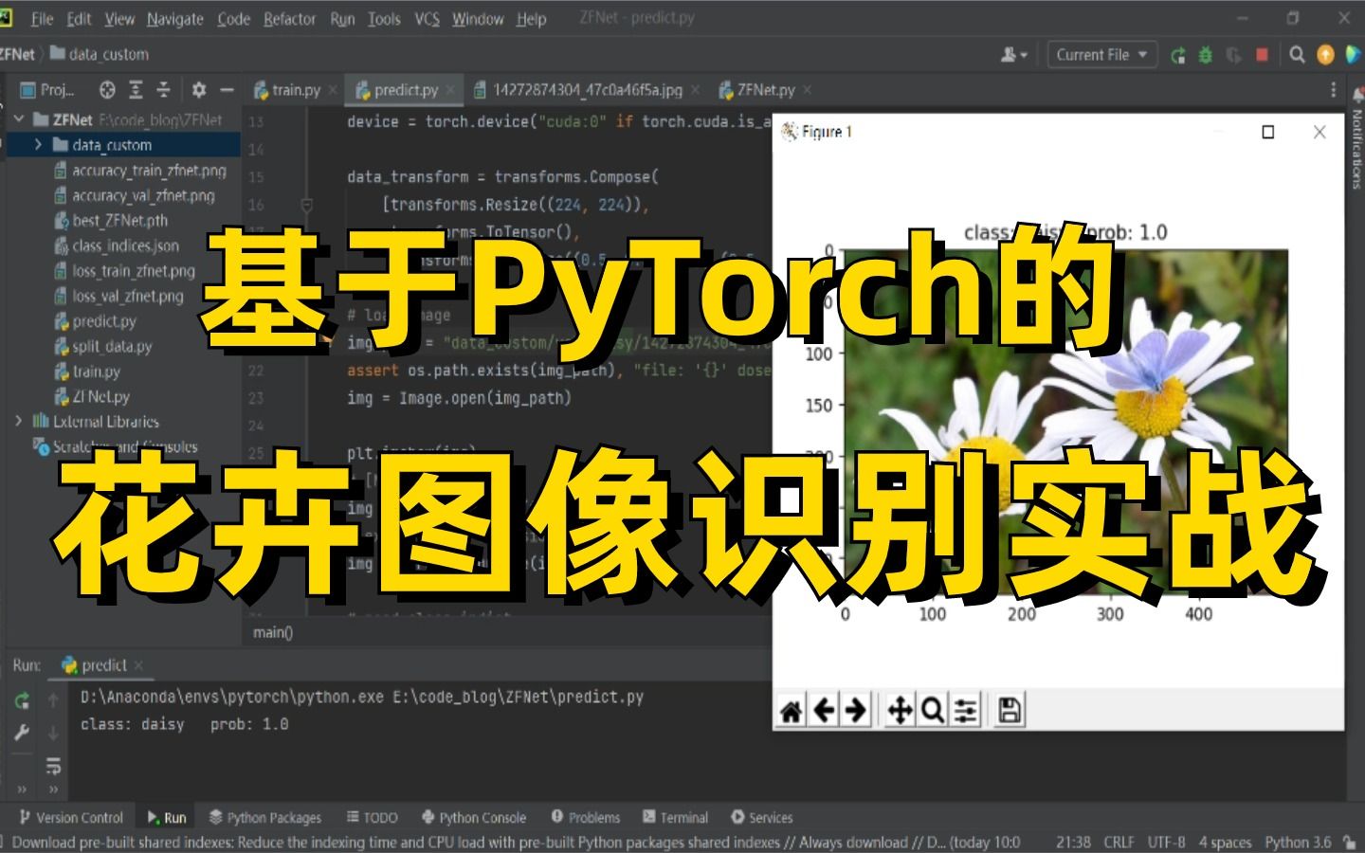Viewport: 1365px width, 853px height.
Task: Open Search Everywhere magnifier in the top toolbar
Action: click(1297, 55)
